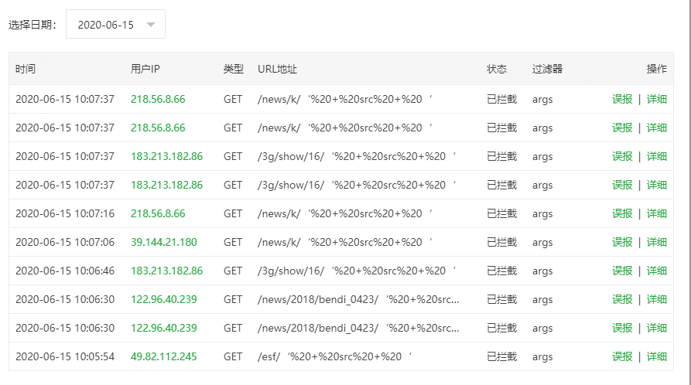Screen dimensions: 691x385
Task: Select timestamp 2020-06-15 10:05:54
Action: (65, 357)
